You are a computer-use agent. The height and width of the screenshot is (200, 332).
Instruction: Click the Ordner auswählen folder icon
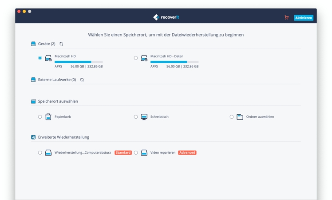240,117
